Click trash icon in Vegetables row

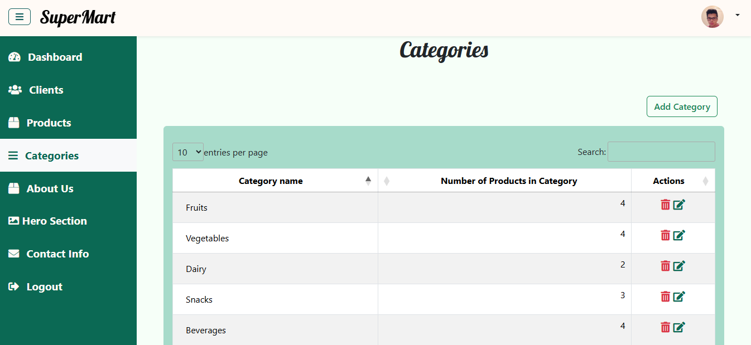click(665, 235)
